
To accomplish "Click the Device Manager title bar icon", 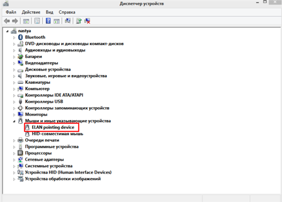I will pyautogui.click(x=6, y=3).
